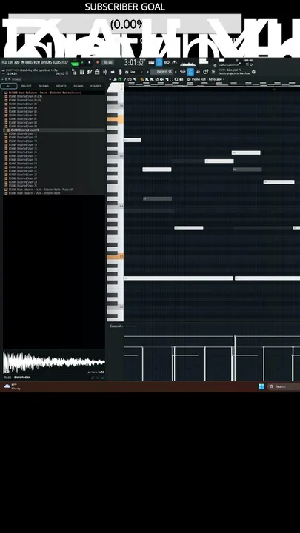Toggle the green pattern/song mode switch
300x533 pixels.
(75, 63)
